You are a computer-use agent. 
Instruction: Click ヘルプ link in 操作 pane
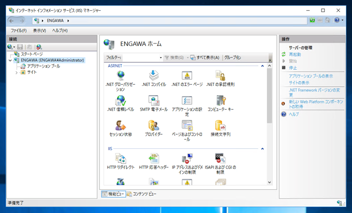click(x=294, y=114)
